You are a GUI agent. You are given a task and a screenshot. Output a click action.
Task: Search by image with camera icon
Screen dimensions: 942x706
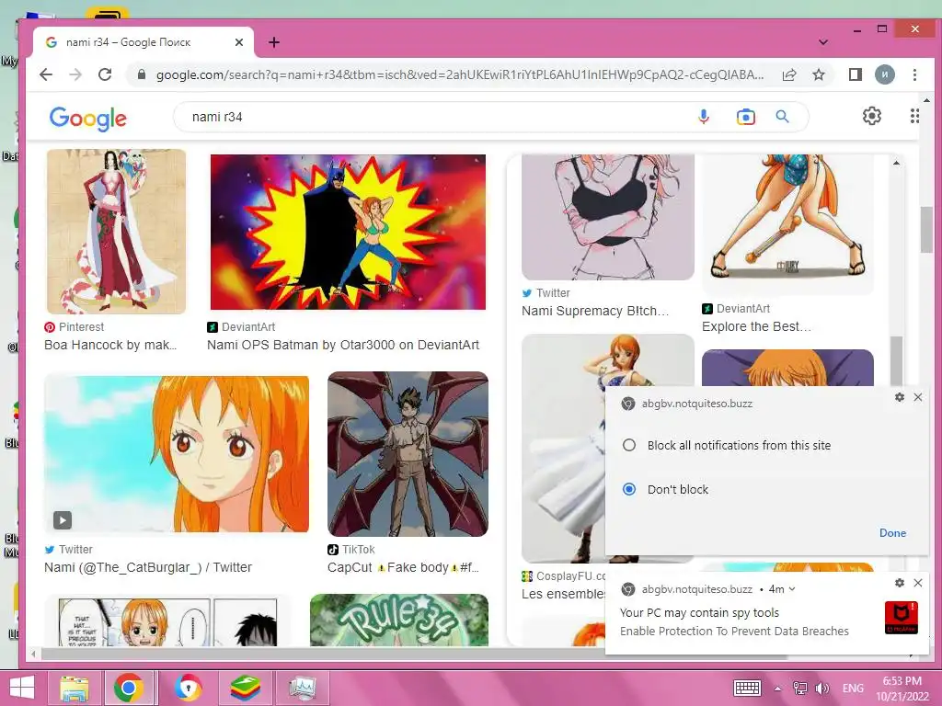[745, 117]
